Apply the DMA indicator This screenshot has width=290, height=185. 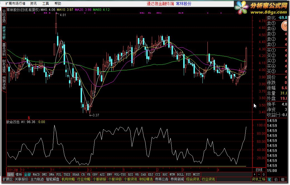pos(52,174)
